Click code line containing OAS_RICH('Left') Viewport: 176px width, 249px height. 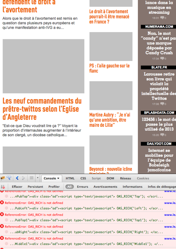click(86, 208)
